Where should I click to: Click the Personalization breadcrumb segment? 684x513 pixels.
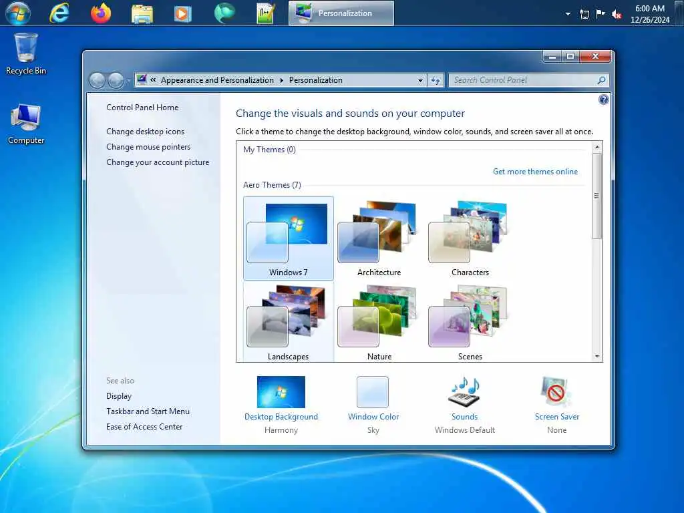coord(315,80)
